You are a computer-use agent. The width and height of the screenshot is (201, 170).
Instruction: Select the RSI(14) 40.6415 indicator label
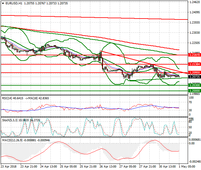tap(13, 98)
